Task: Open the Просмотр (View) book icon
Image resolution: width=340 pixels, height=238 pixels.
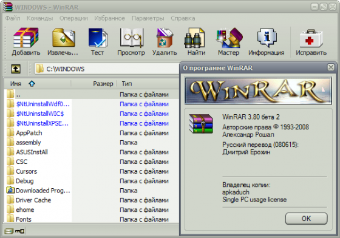Action: 132,37
